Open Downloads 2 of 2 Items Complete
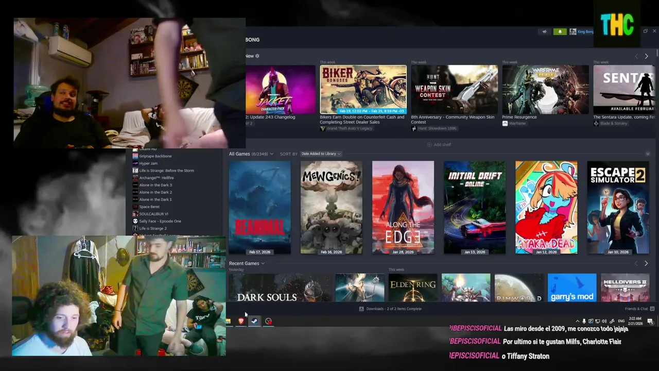The width and height of the screenshot is (659, 371). coord(390,309)
